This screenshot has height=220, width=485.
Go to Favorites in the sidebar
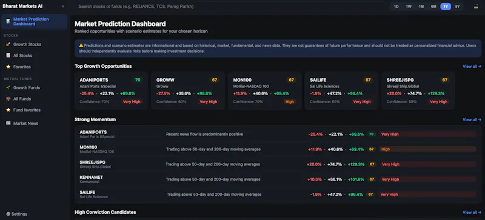[x=34, y=67]
